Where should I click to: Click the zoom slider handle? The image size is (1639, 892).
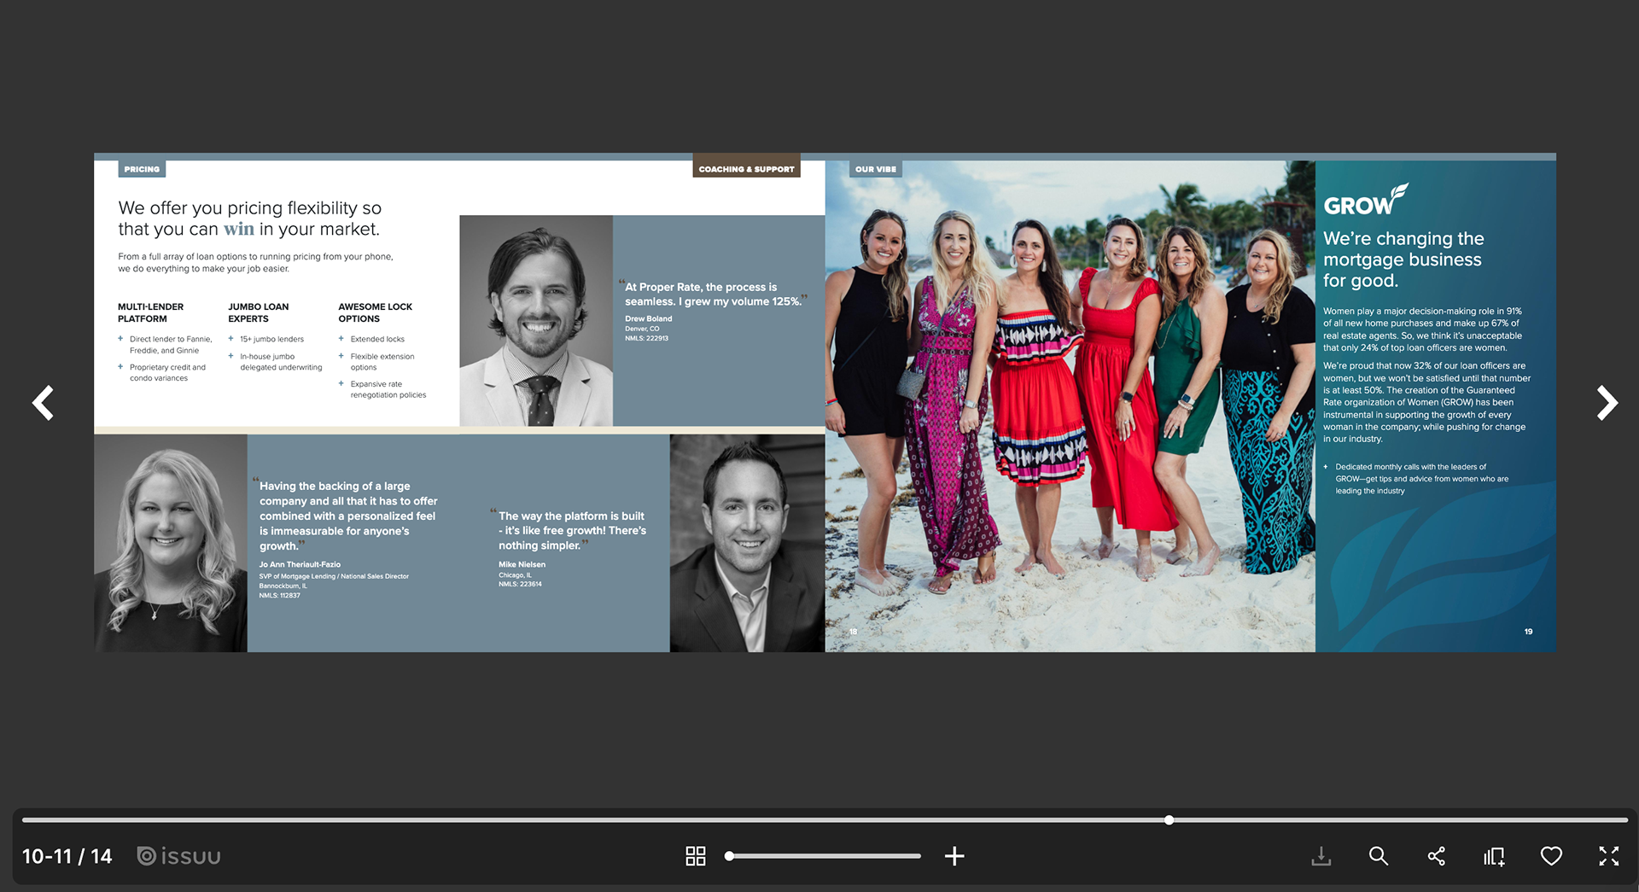pyautogui.click(x=729, y=856)
